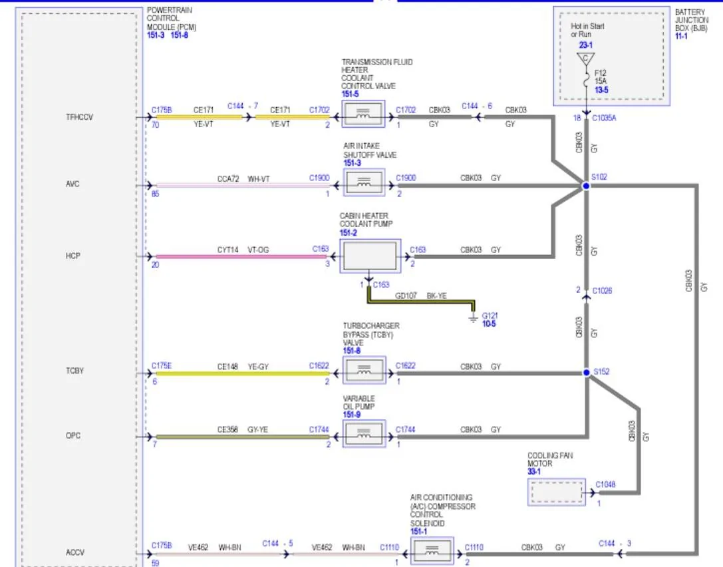
Task: Click the A/C compressor control solenoid symbol
Action: 432,551
